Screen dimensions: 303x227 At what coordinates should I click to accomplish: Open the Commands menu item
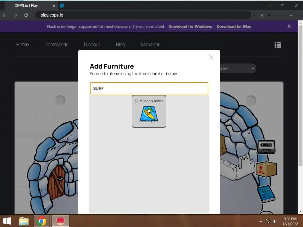(x=56, y=44)
